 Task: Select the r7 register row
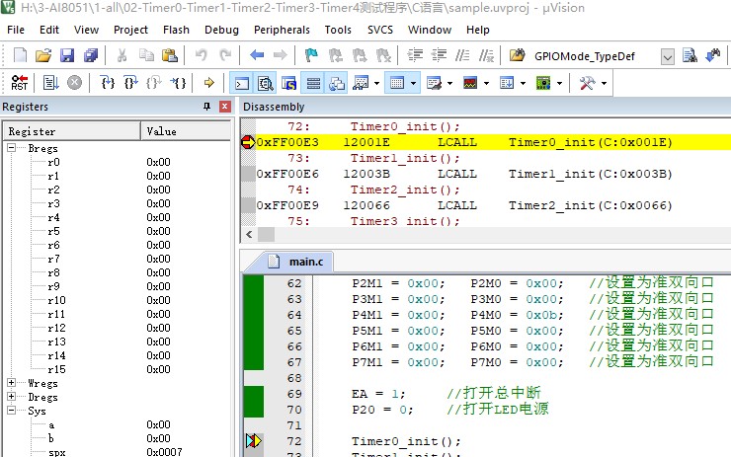[x=117, y=259]
